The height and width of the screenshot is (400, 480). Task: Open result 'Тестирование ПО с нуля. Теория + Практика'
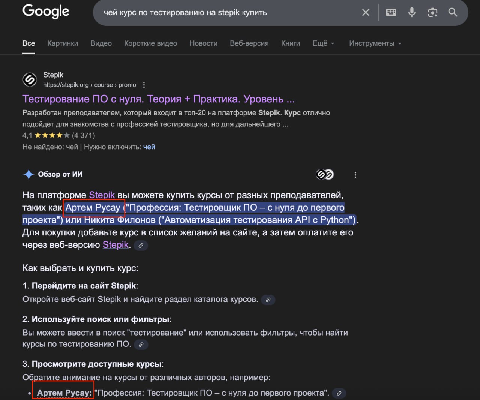click(x=159, y=99)
